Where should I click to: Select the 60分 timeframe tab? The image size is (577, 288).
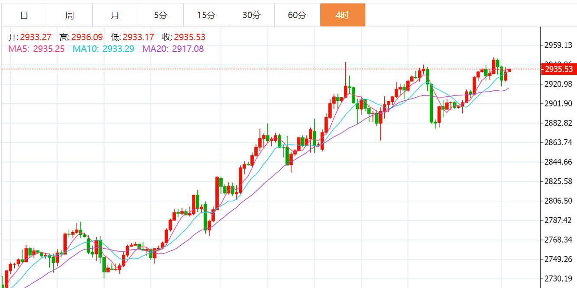297,15
